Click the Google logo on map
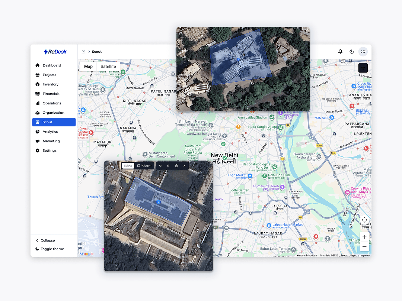Viewport: 402px width, 301px height. (87, 254)
